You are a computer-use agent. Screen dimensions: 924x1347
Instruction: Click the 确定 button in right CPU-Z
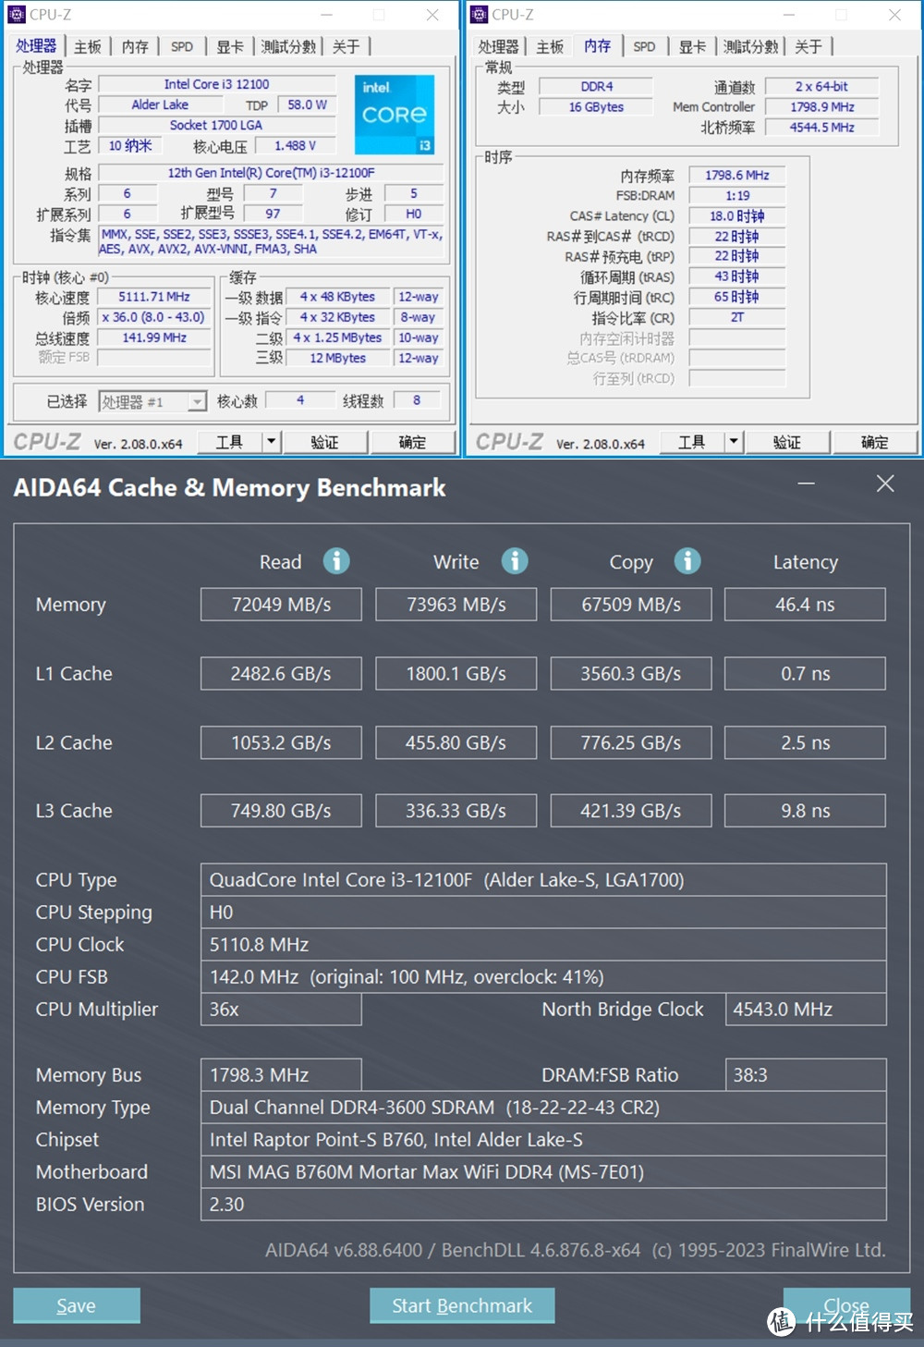(x=874, y=442)
